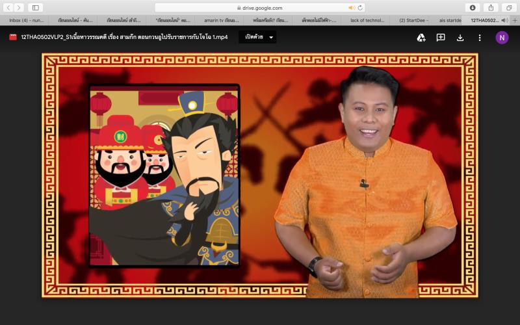Click the add comment icon
The image size is (520, 325).
(441, 38)
